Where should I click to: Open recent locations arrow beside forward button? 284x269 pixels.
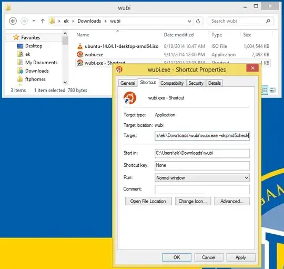tap(34, 21)
